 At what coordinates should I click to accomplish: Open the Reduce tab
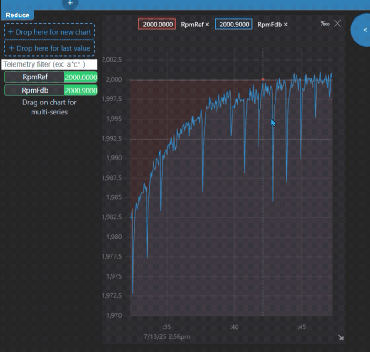click(x=17, y=16)
